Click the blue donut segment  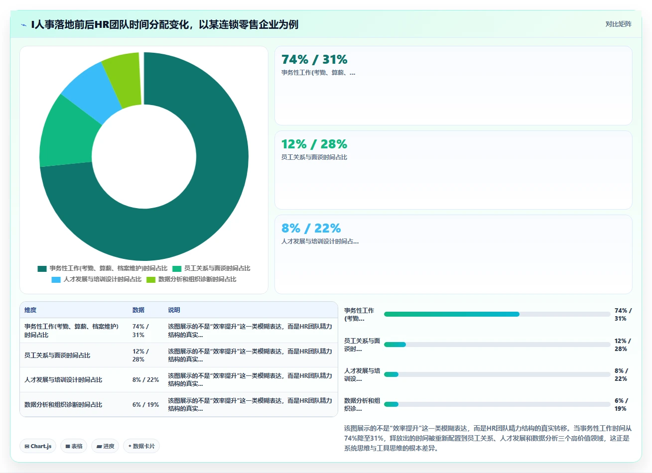[x=92, y=92]
